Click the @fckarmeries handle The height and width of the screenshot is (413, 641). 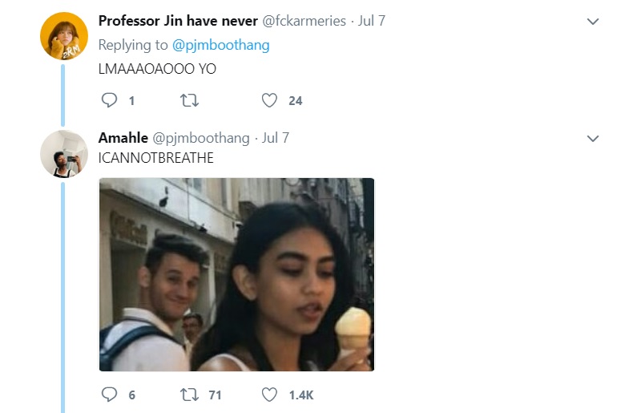tap(304, 21)
